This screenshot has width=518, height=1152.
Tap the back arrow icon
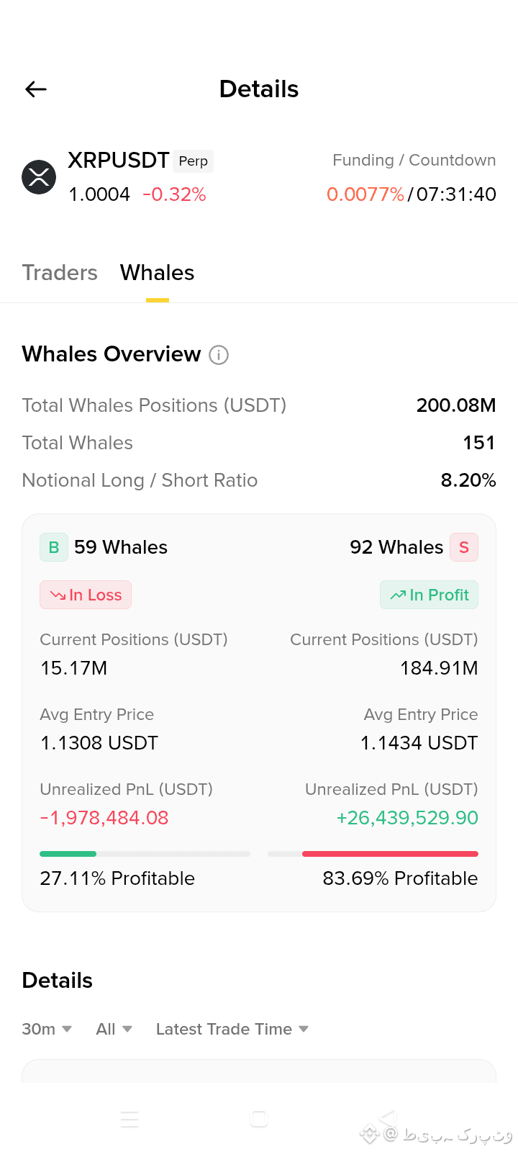[x=36, y=89]
